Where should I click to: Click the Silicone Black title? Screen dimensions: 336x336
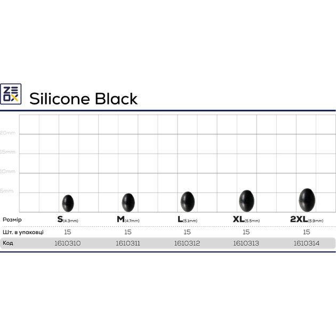pyautogui.click(x=83, y=99)
